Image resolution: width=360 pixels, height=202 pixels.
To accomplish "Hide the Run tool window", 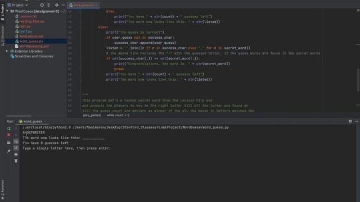I will [357, 121].
